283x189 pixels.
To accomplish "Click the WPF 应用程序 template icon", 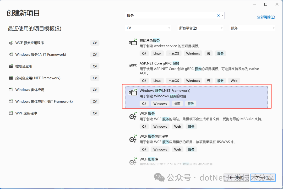I will click(x=11, y=113).
